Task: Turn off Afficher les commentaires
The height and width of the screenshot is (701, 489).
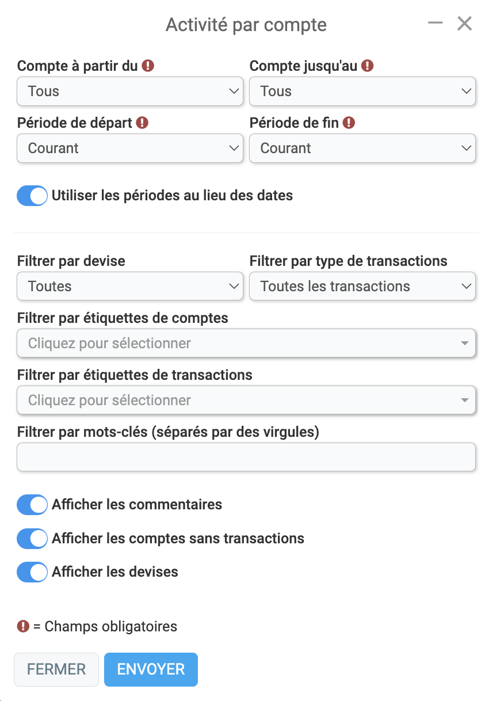Action: (x=32, y=505)
